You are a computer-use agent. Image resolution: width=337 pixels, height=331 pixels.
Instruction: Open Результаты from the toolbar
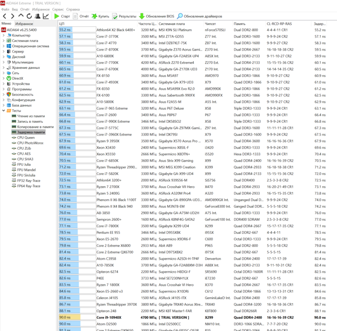point(124,16)
